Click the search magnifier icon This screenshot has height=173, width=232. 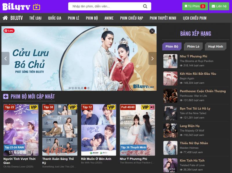click(145, 6)
